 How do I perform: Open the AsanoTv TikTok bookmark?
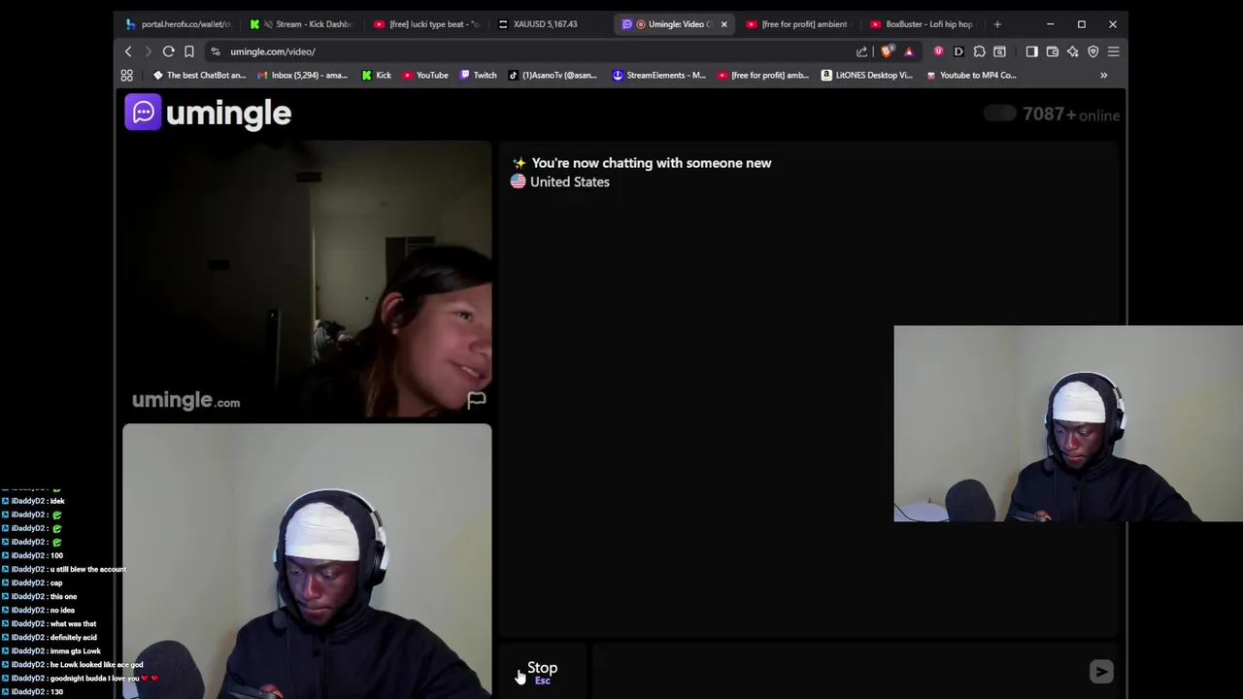pyautogui.click(x=553, y=75)
